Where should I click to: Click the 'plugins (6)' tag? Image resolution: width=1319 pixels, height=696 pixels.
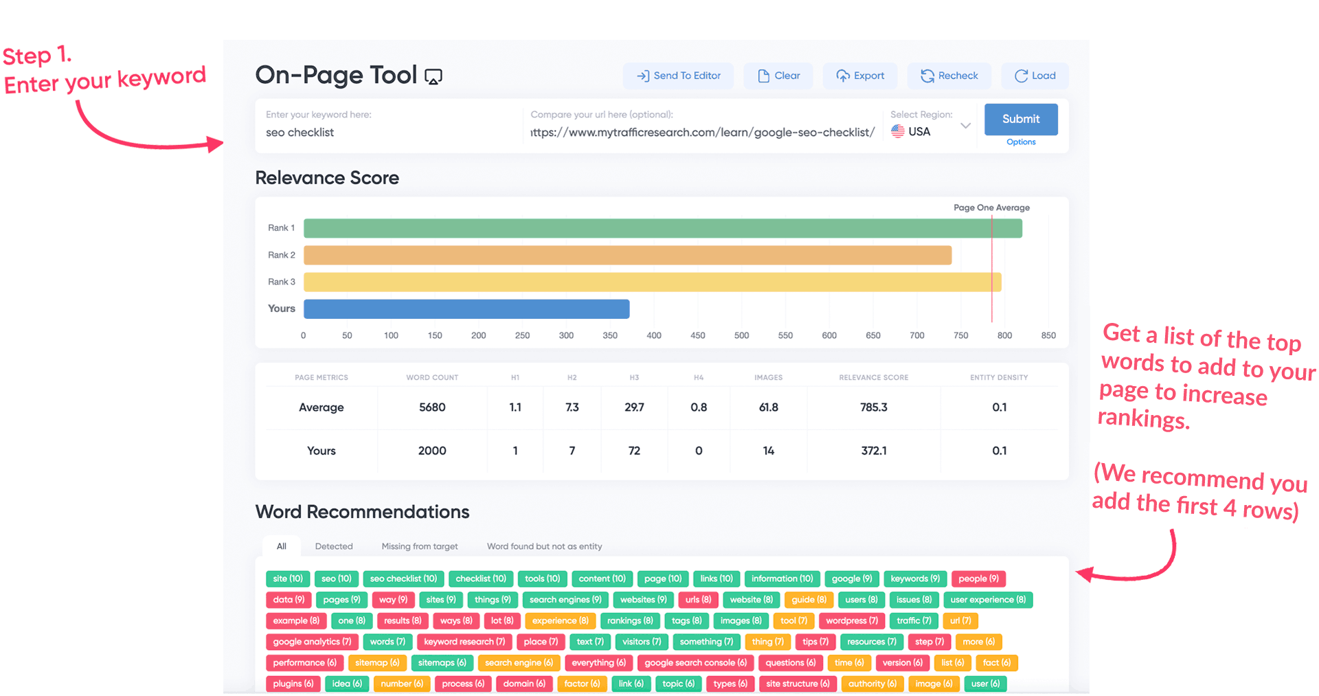(x=293, y=684)
